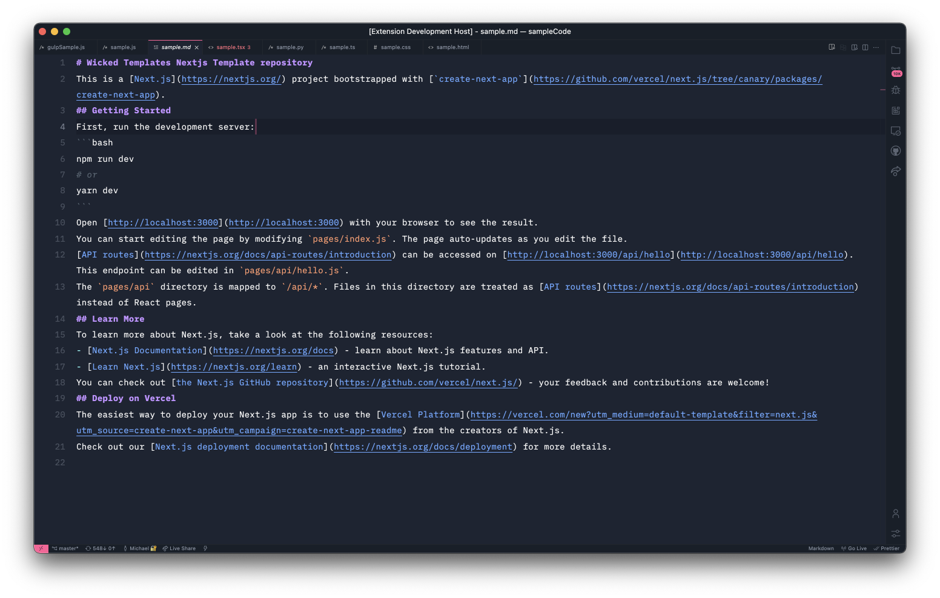Select Markdown language mode selector

coord(821,548)
